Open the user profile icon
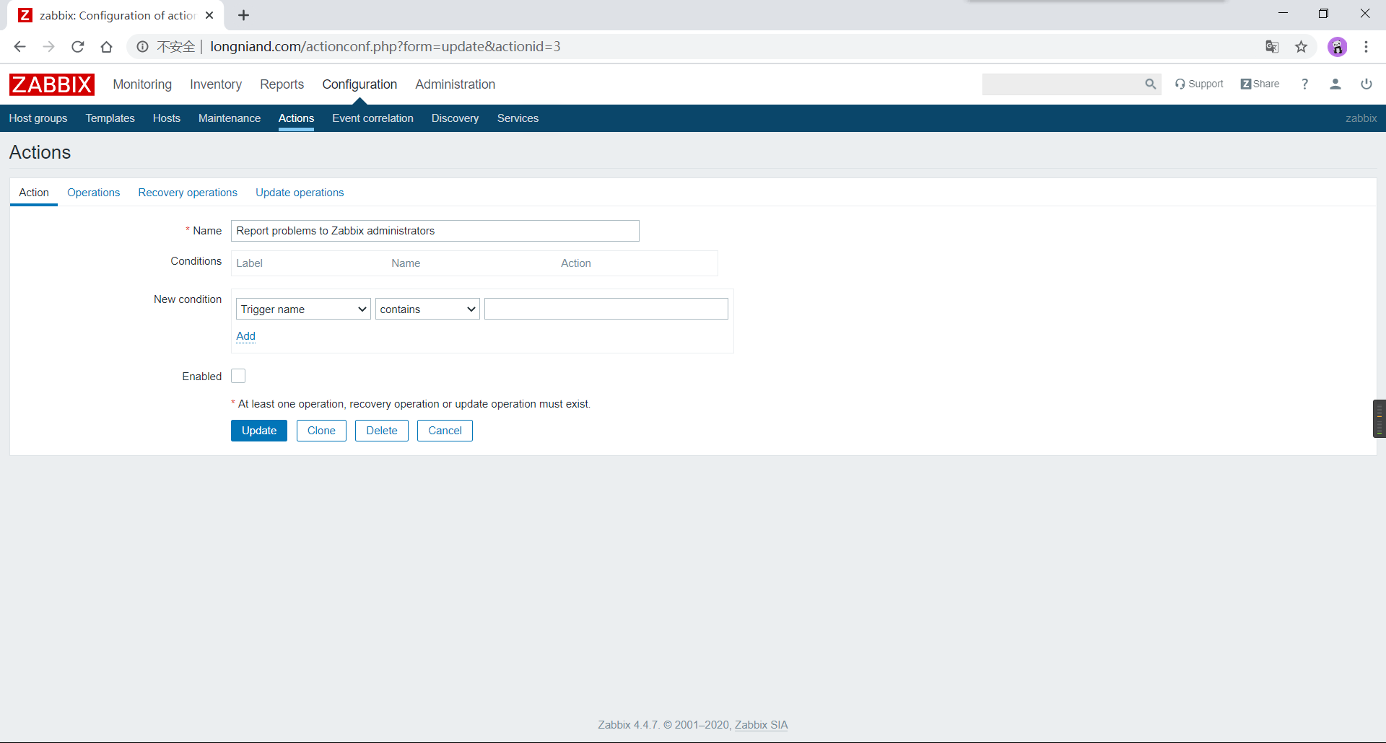The height and width of the screenshot is (743, 1386). [1335, 84]
